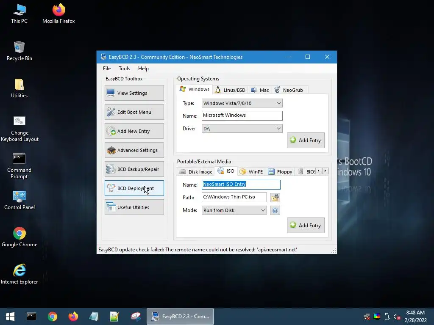The image size is (434, 325).
Task: Switch to the Windows OS tab
Action: 194,89
